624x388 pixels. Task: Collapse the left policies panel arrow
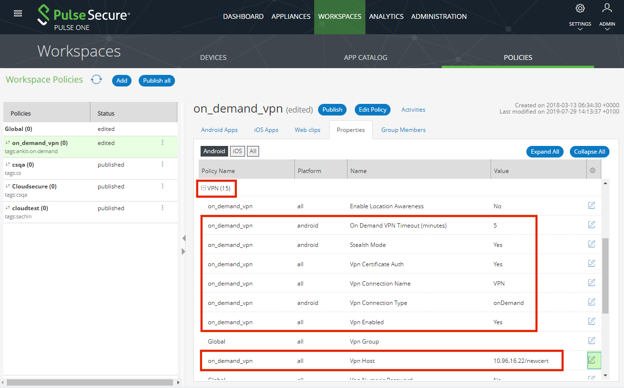(183, 238)
